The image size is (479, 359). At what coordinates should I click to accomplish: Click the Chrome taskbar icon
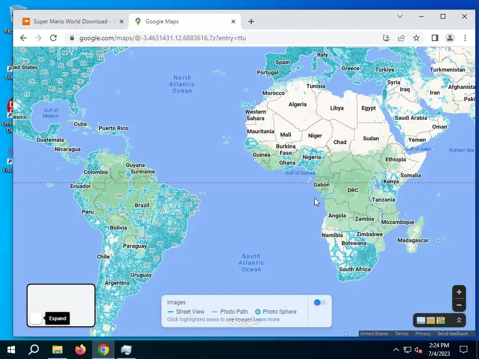(x=103, y=350)
